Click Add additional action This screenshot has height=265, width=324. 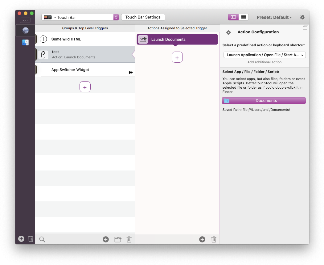(265, 62)
